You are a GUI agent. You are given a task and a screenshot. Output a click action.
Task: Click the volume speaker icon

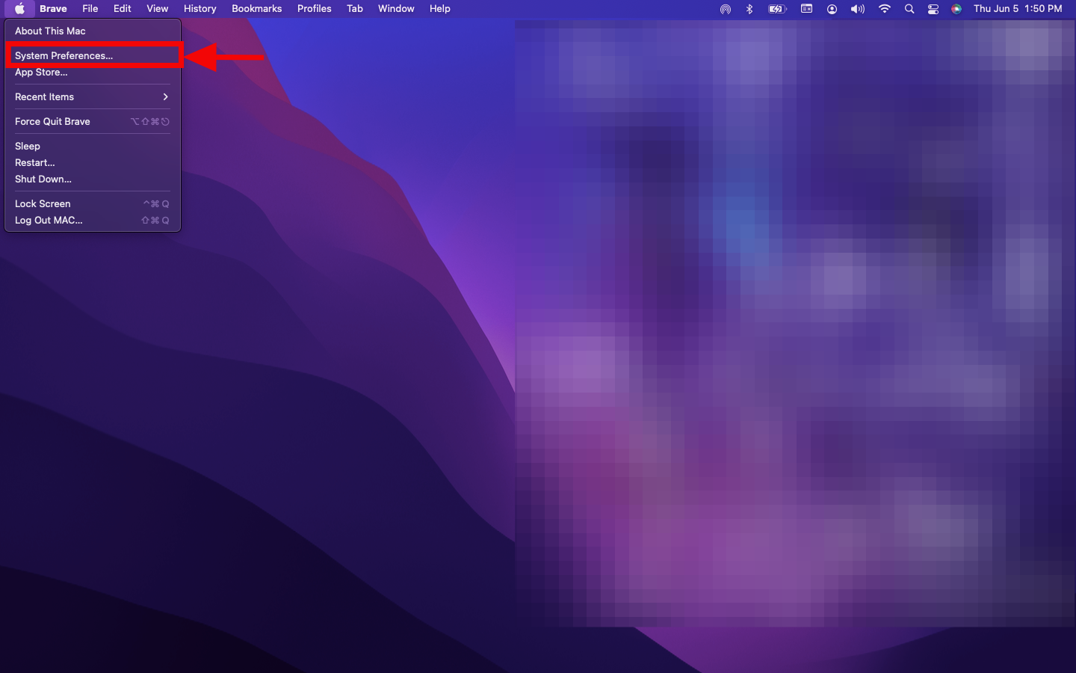coord(857,9)
